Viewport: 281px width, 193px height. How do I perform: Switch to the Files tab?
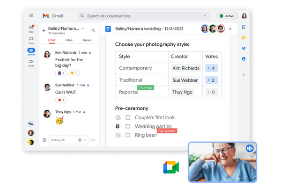(x=69, y=40)
